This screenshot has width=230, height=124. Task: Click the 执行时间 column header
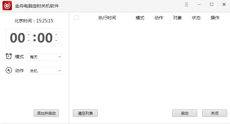pos(107,18)
